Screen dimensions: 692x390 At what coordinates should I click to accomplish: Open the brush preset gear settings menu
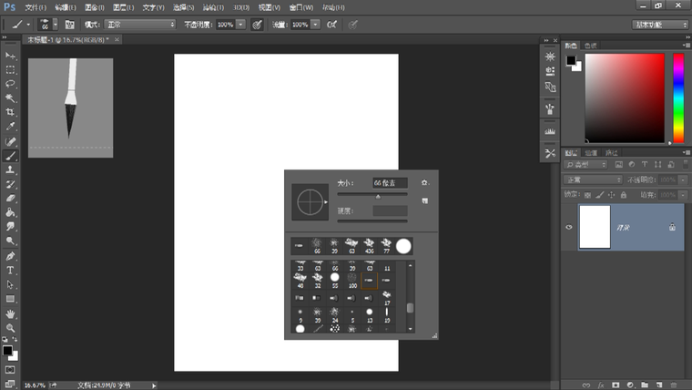pyautogui.click(x=424, y=183)
